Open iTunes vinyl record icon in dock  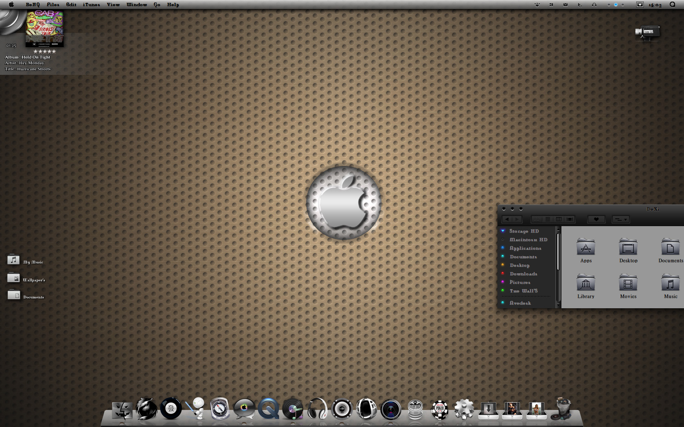click(x=293, y=409)
